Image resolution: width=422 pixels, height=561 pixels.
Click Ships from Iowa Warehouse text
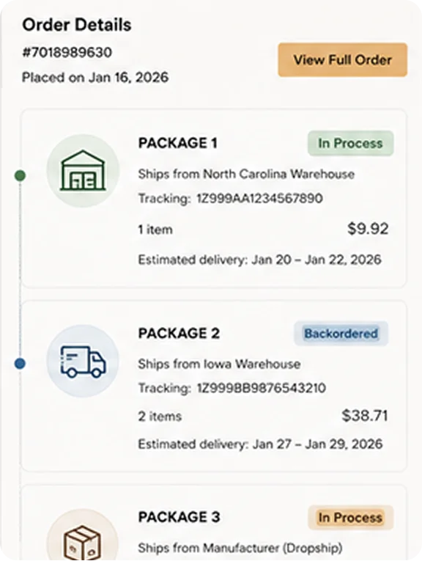[219, 364]
